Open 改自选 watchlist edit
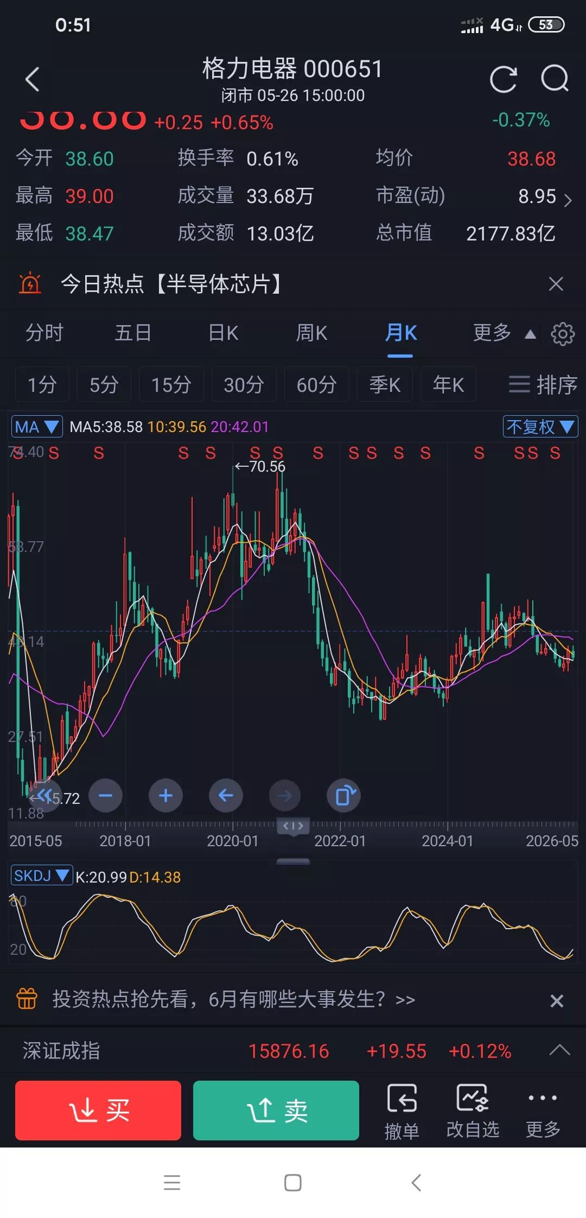This screenshot has height=1218, width=586. 473,1111
